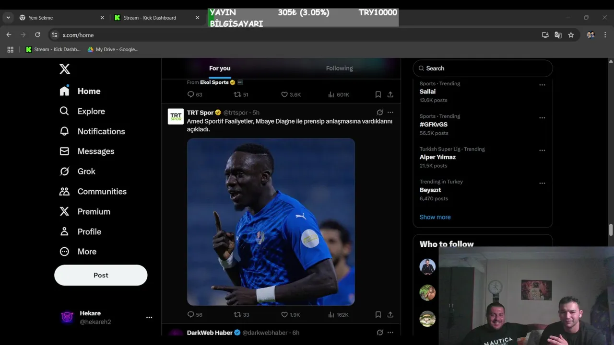Open Messages in the sidebar
This screenshot has height=345, width=614.
[87, 151]
